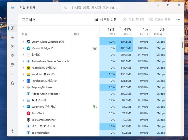
Task: Expand SnippingTool.exe process group
Action: (x=23, y=87)
